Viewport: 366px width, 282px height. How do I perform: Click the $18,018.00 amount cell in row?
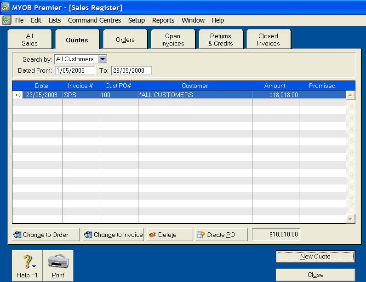tap(276, 95)
